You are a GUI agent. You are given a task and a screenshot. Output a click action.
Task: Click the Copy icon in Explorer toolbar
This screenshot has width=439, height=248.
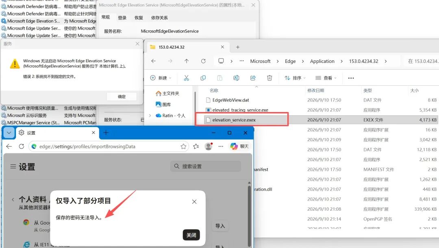(203, 78)
